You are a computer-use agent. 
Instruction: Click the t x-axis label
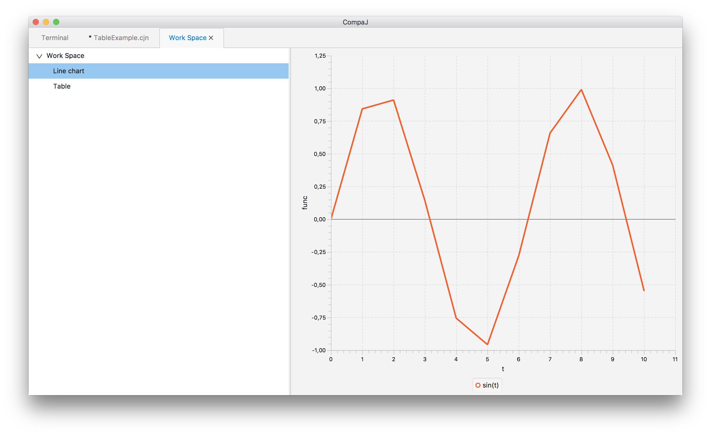coord(503,369)
